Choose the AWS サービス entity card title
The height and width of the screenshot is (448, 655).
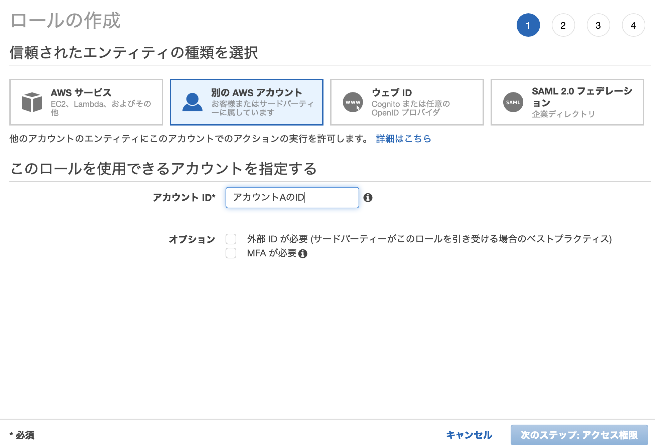tap(81, 92)
